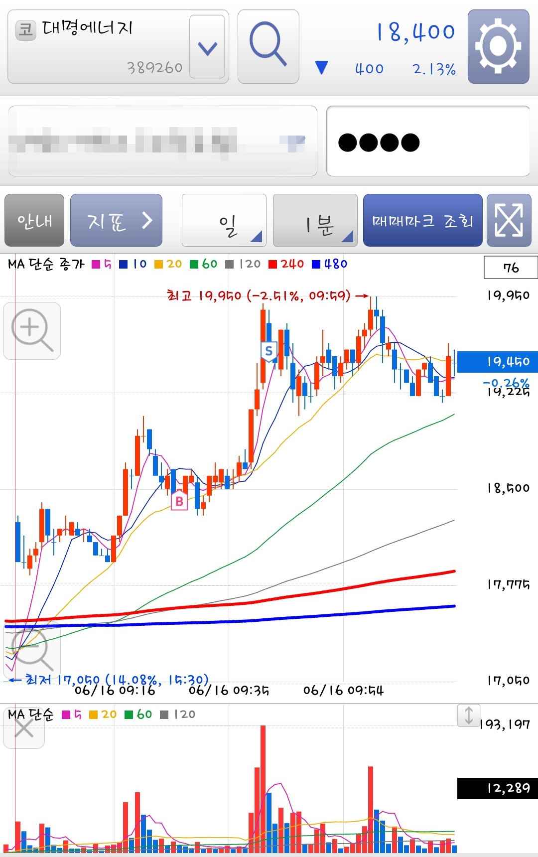Click the down-triangle price change indicator
The width and height of the screenshot is (538, 857).
322,67
